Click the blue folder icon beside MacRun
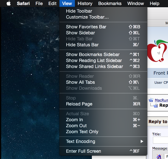The image size is (168, 159). point(151,100)
